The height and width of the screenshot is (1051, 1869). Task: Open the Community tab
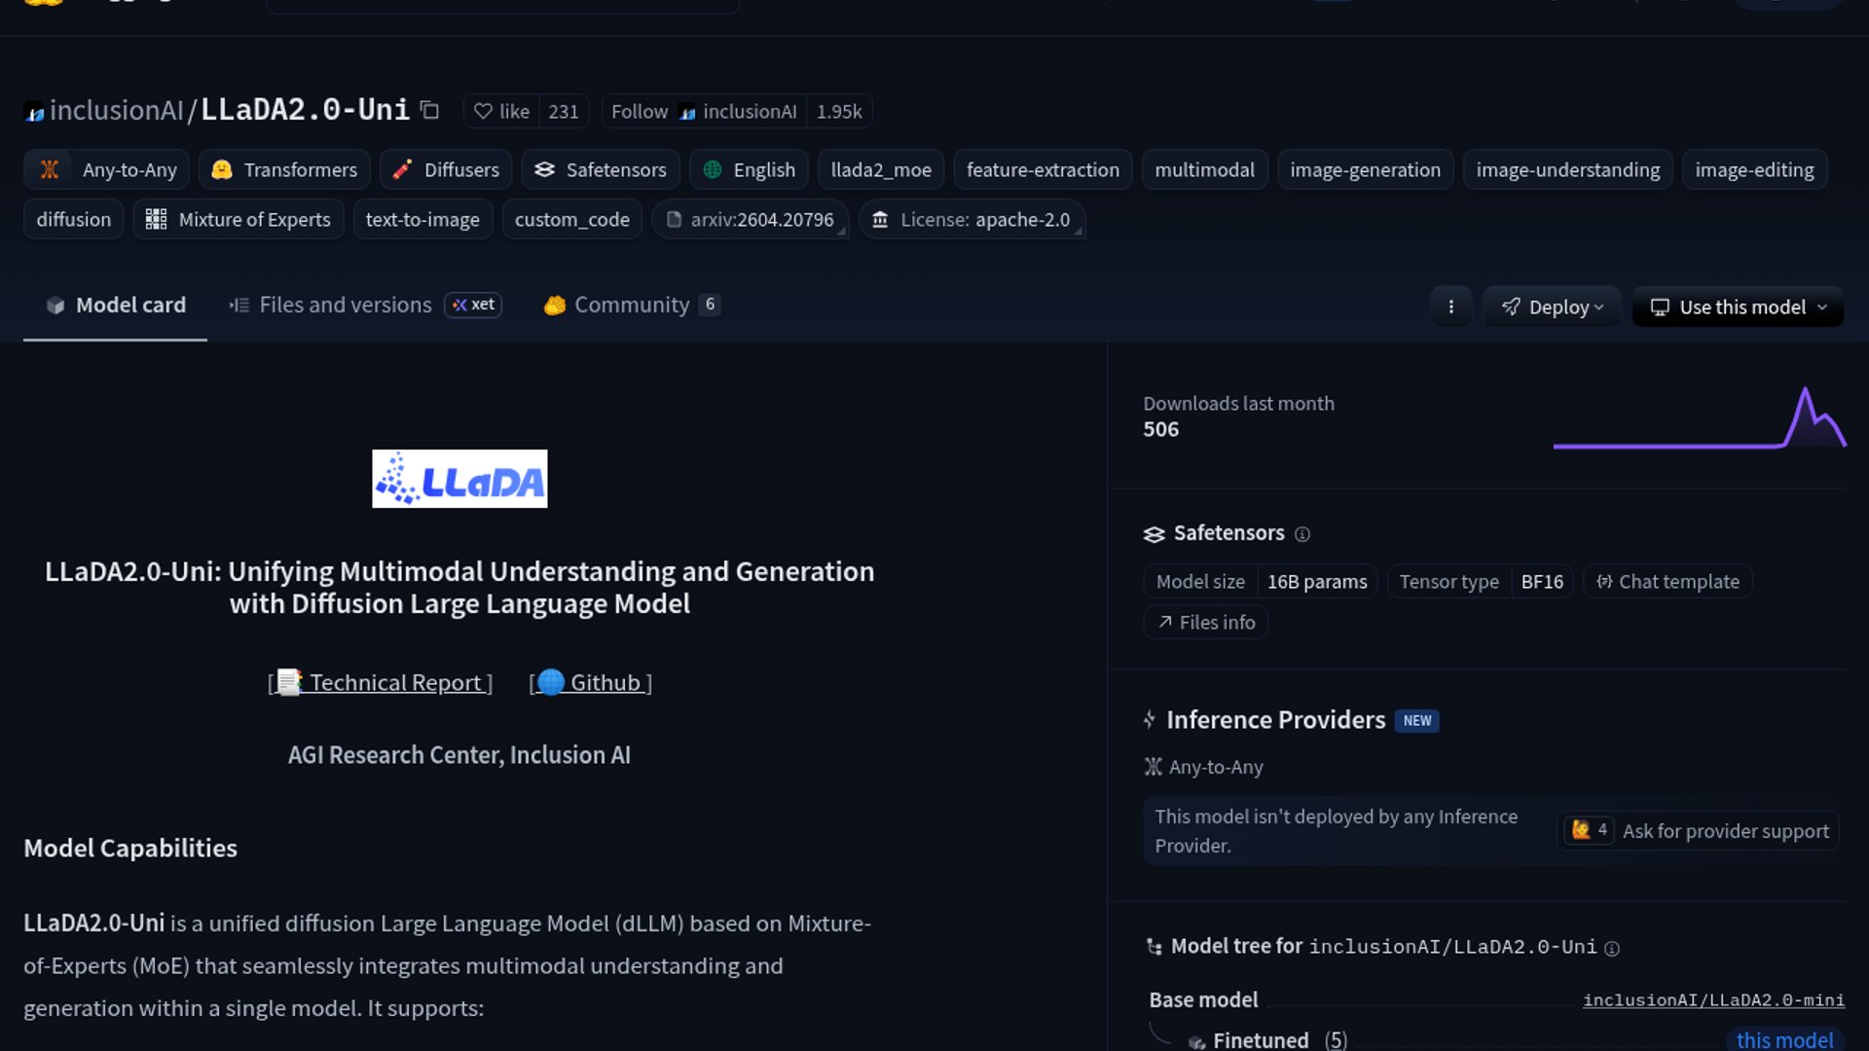[631, 305]
